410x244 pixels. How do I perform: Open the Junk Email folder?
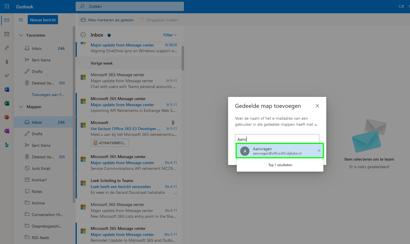click(x=44, y=168)
